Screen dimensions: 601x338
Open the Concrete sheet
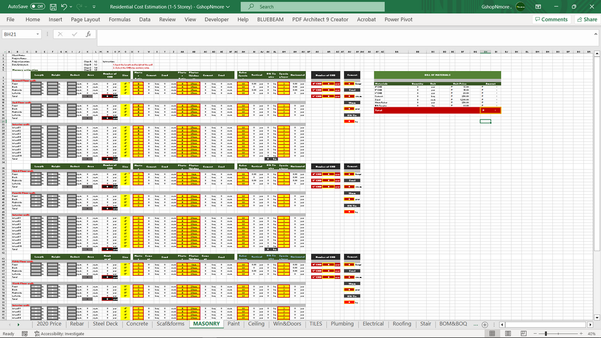click(x=137, y=324)
